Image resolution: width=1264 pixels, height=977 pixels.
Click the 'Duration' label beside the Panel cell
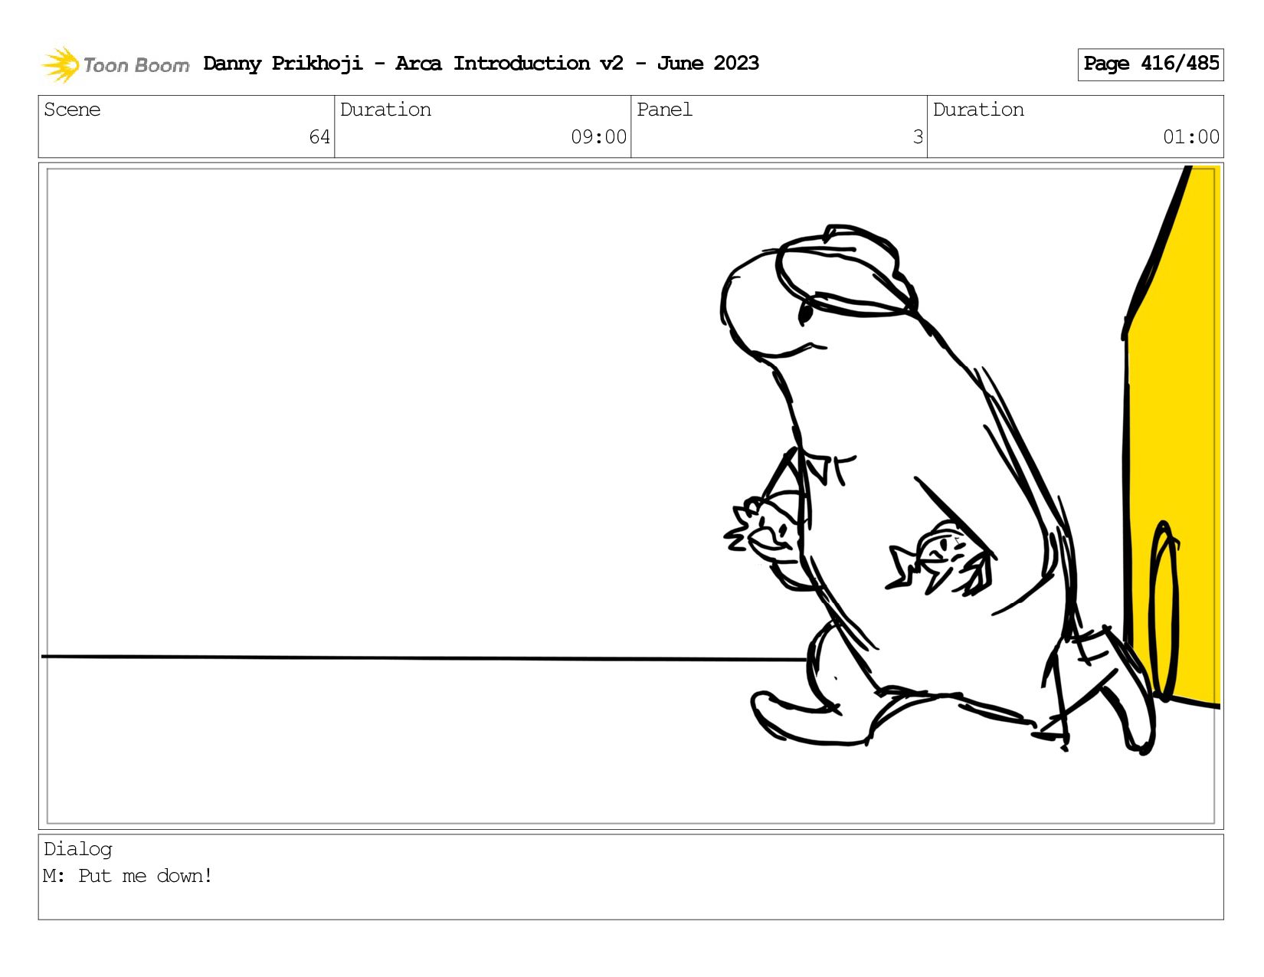978,110
